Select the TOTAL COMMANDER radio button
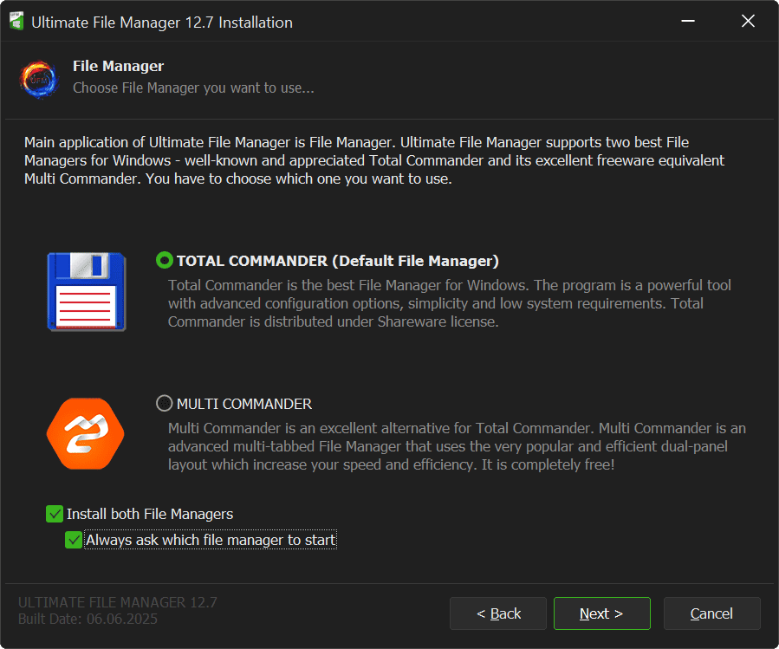779x649 pixels. (x=164, y=261)
